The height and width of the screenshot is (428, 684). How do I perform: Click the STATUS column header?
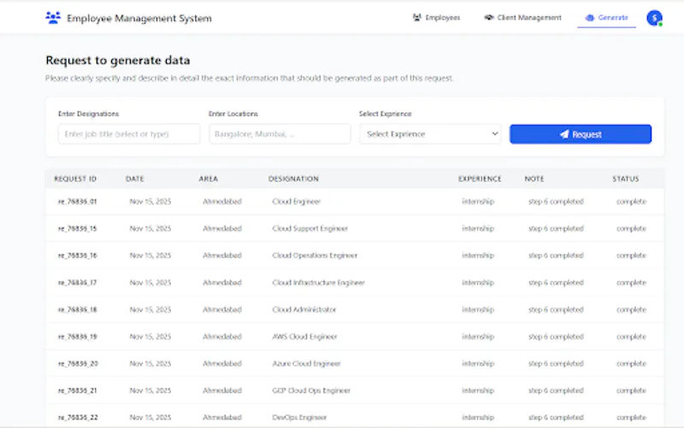tap(626, 179)
